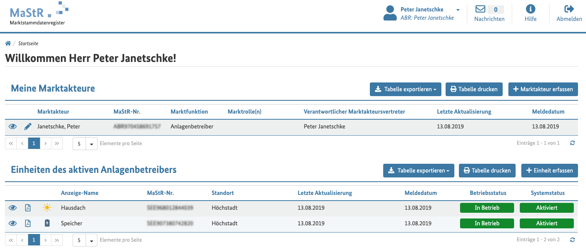
Task: Go to next page in Einheiten pager
Action: point(46,240)
